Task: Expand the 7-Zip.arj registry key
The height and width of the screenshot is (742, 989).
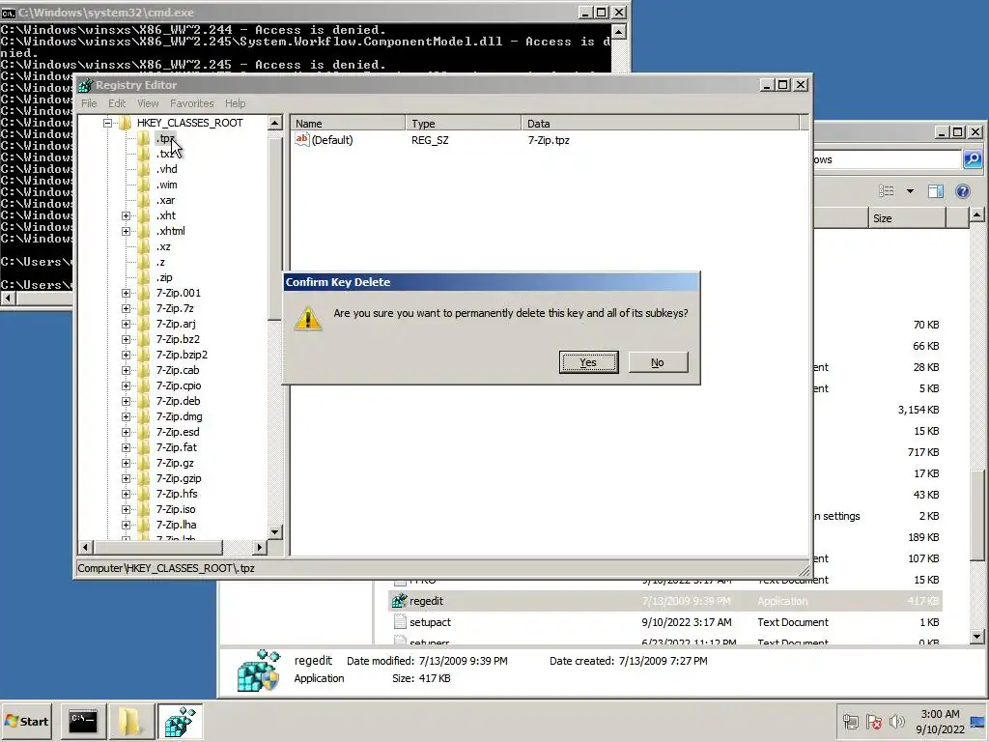Action: pyautogui.click(x=127, y=324)
